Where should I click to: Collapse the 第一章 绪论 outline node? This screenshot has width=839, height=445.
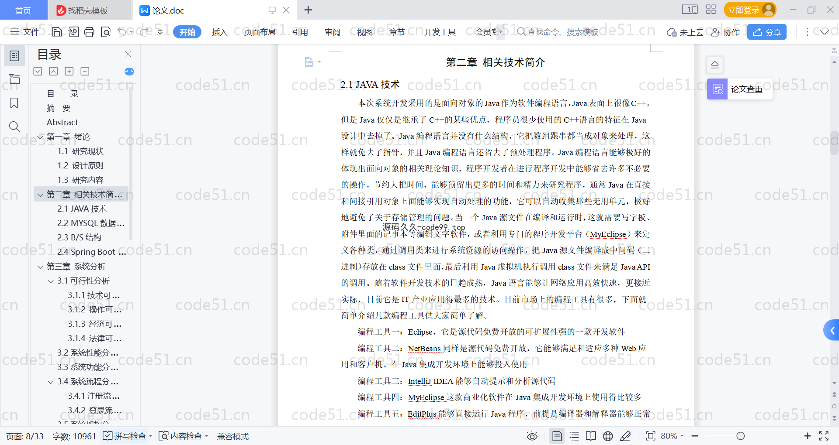40,137
